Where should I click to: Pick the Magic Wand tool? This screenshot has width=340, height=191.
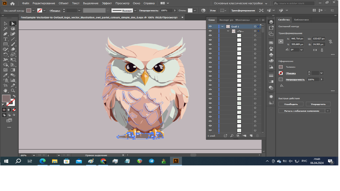pos(5,29)
